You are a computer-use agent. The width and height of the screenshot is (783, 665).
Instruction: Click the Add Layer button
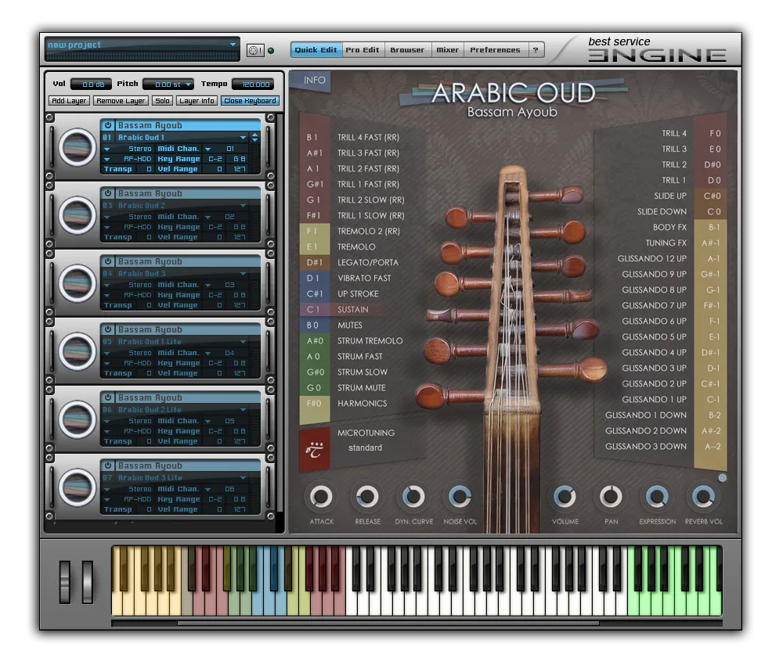[x=70, y=101]
